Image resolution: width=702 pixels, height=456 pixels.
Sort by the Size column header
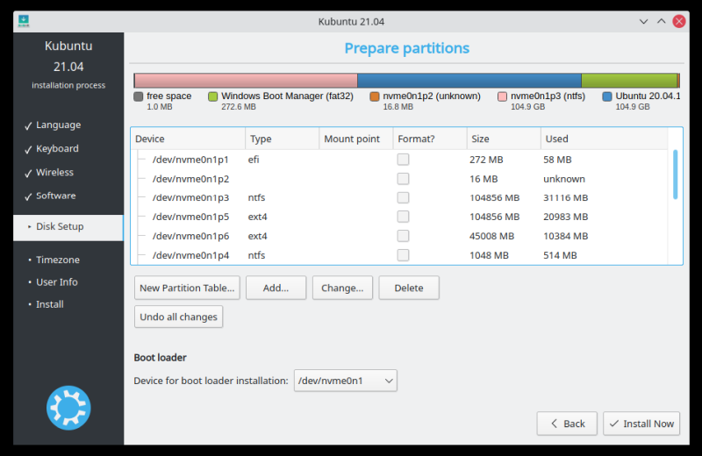coord(504,139)
